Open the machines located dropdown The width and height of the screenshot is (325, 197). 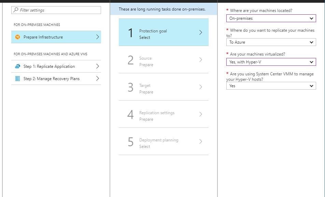click(311, 18)
